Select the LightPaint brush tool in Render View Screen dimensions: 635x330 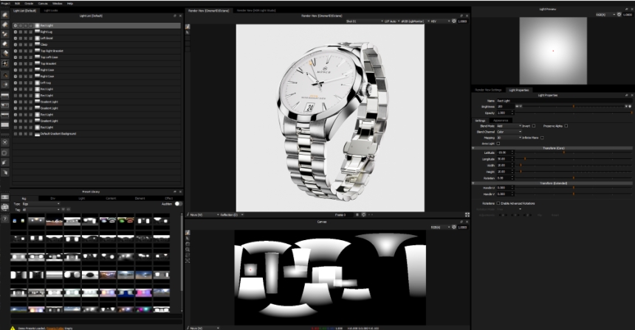coord(188,27)
